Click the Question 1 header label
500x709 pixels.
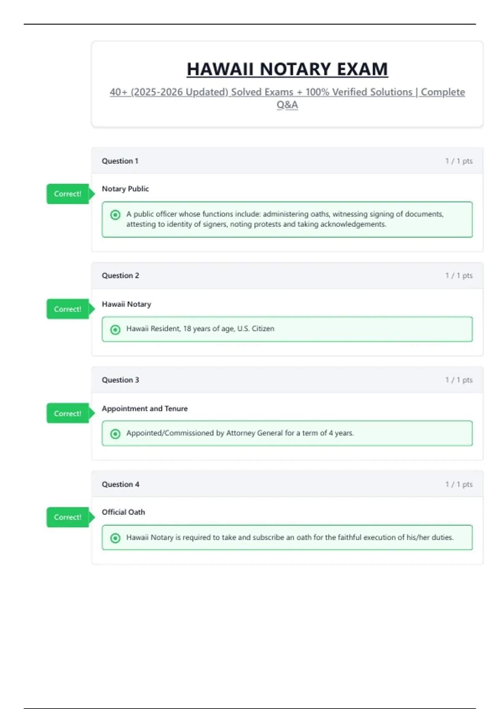(120, 161)
